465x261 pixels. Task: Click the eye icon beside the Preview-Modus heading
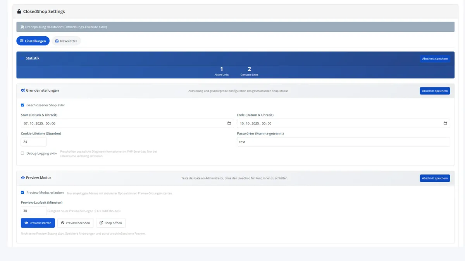pos(23,178)
